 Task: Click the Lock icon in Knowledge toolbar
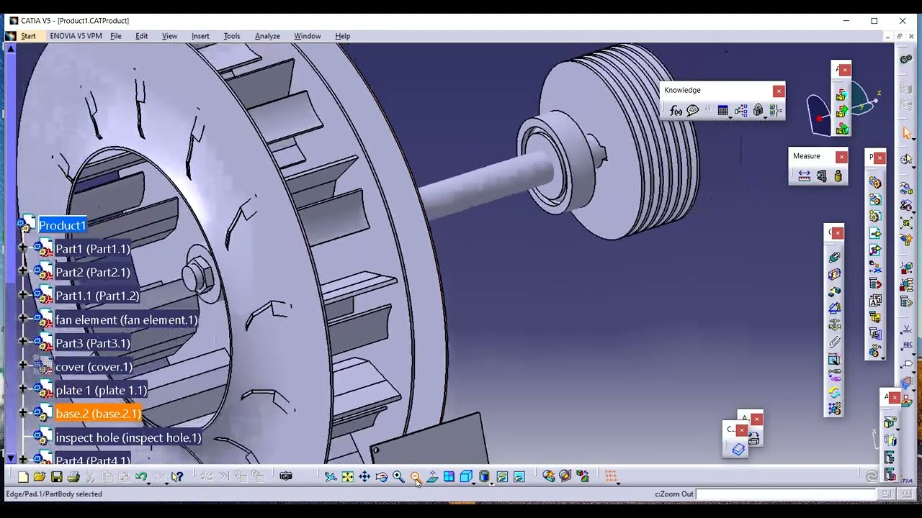pos(758,111)
